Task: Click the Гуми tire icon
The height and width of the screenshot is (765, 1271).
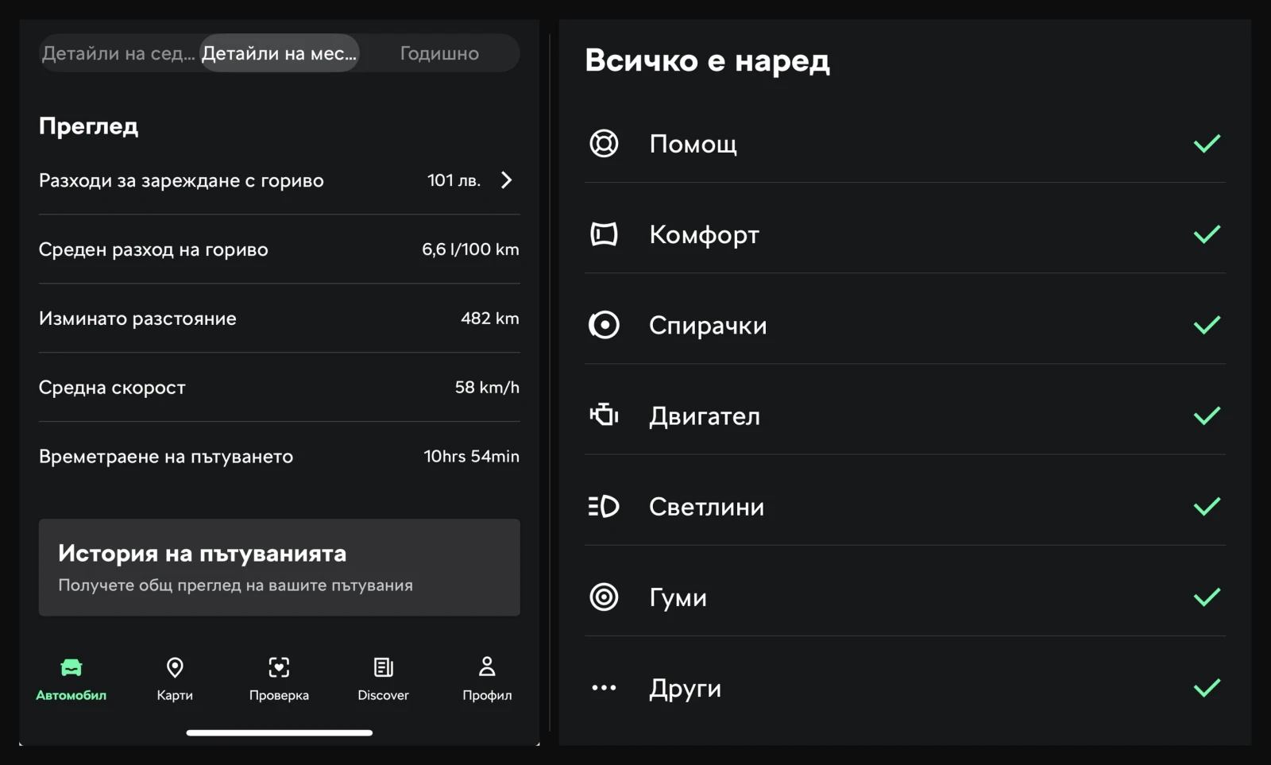Action: pos(604,597)
